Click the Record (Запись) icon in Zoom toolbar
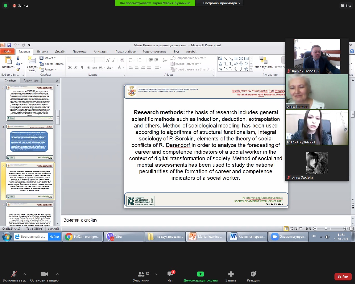 coord(231,276)
